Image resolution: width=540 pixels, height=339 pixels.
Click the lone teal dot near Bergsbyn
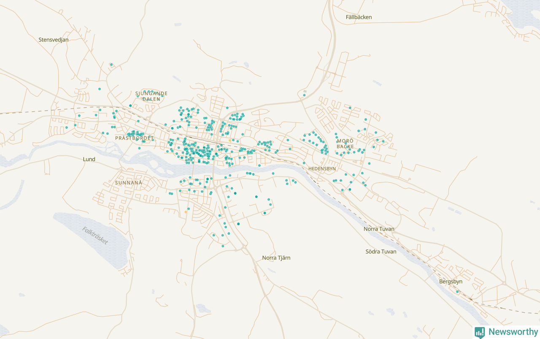coord(457,291)
